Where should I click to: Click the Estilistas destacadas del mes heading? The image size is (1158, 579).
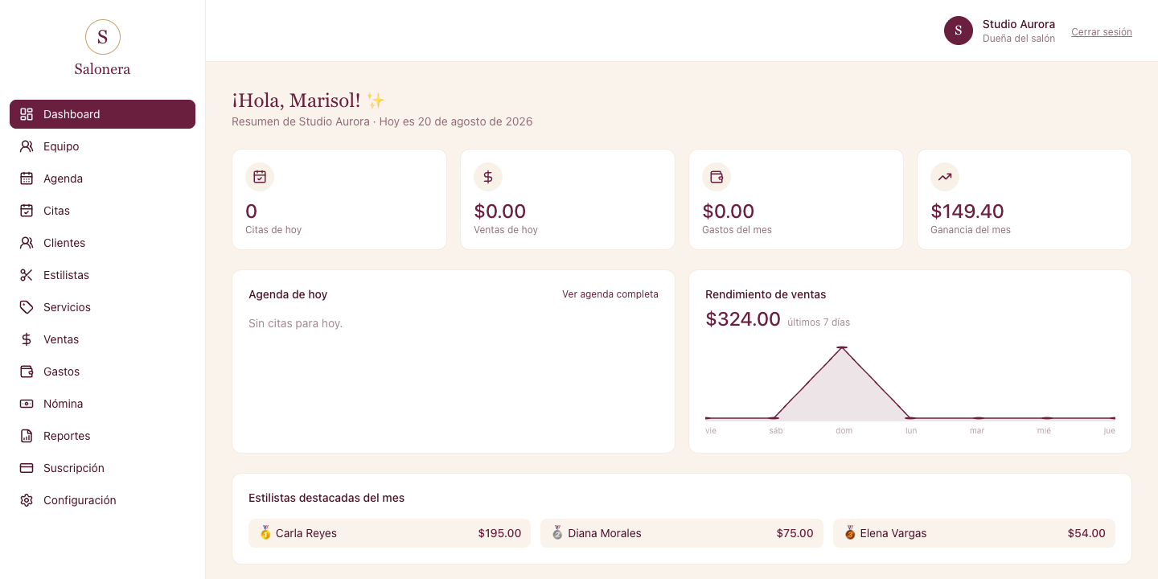tap(326, 498)
